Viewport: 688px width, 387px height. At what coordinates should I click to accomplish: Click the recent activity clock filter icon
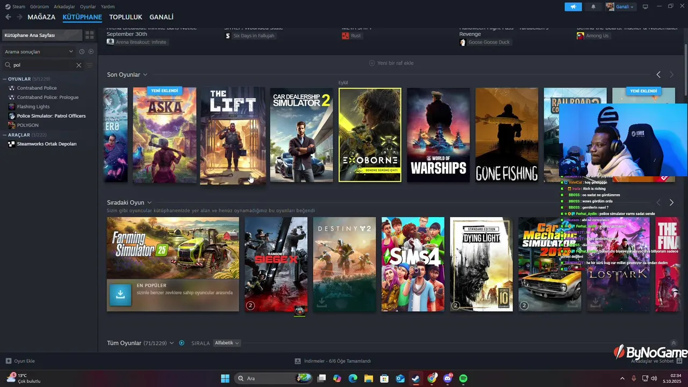[82, 52]
